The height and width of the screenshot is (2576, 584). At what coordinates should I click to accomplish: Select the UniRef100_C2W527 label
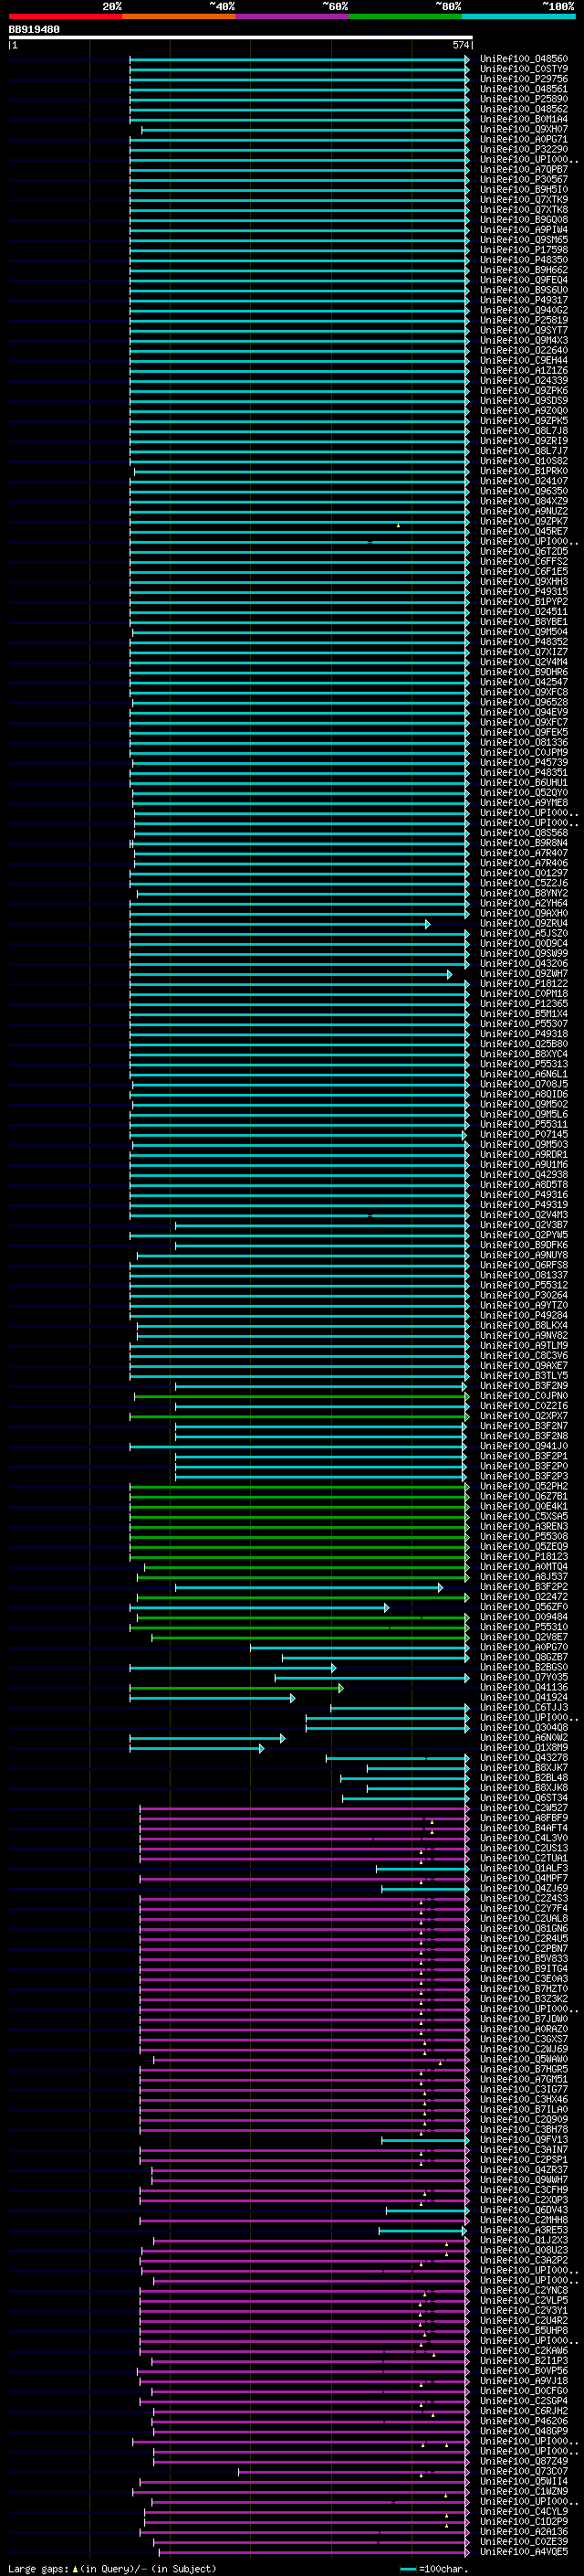[x=523, y=1808]
